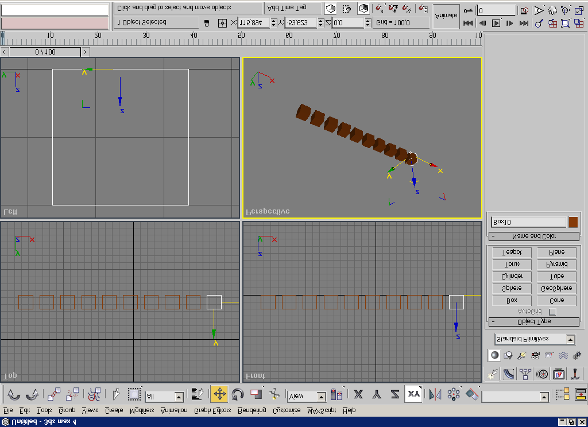Switch to Shapes category icon

508,355
